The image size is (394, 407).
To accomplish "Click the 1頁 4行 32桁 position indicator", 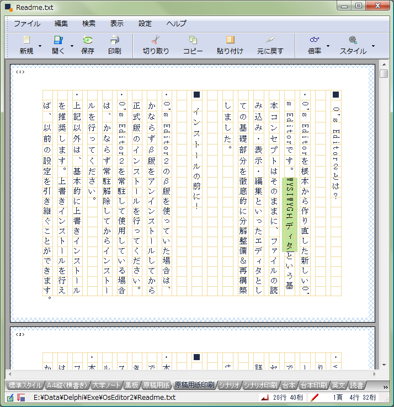I will pyautogui.click(x=354, y=398).
